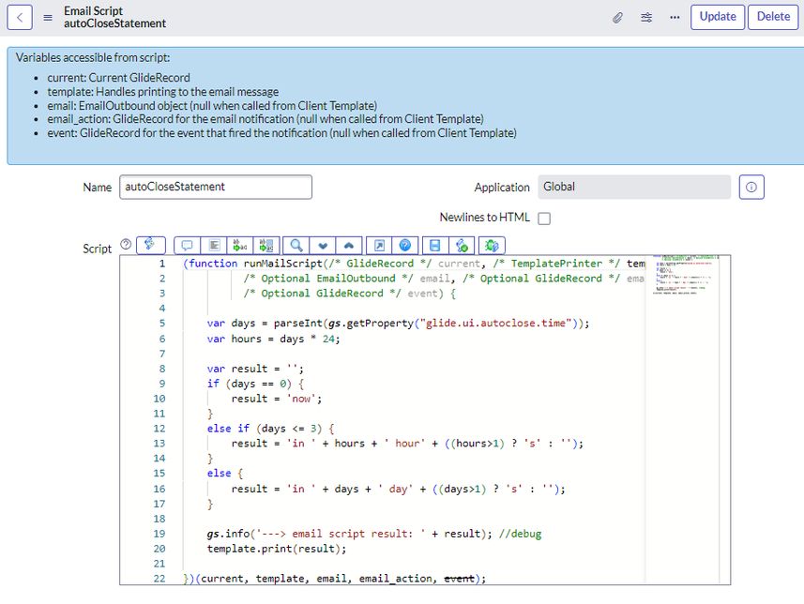Click line number 22 in gutter
Screen dimensions: 804x604
(x=159, y=579)
